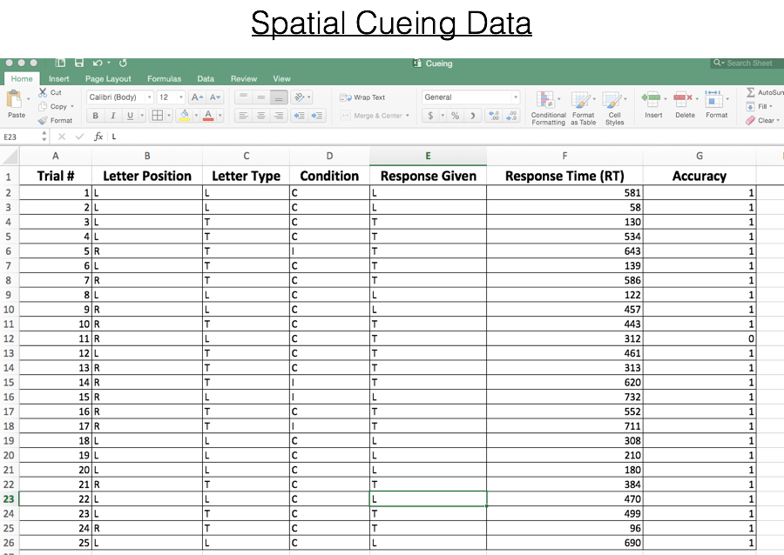Screen dimensions: 784x555
Task: Decrease decimal places icon
Action: [511, 116]
